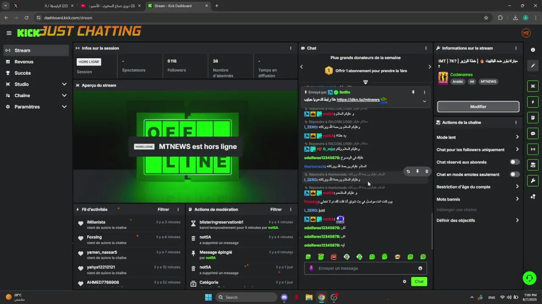Toggle the note/document widget icon in sidebar
The height and width of the screenshot is (304, 542).
(533, 117)
